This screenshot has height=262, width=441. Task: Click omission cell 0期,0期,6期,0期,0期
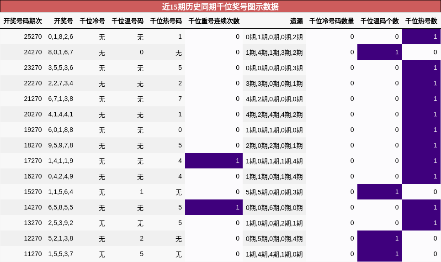(274, 208)
